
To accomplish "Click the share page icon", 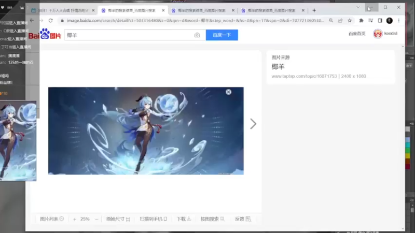I will pyautogui.click(x=340, y=21).
